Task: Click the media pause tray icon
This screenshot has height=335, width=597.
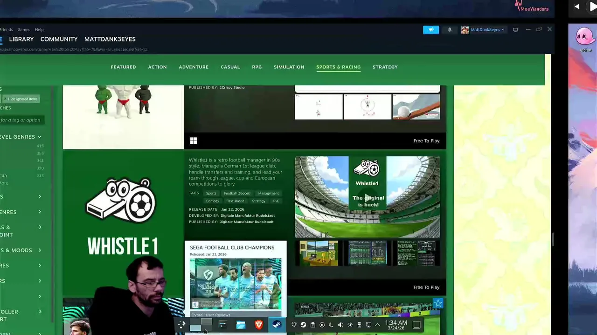Action: click(x=322, y=325)
